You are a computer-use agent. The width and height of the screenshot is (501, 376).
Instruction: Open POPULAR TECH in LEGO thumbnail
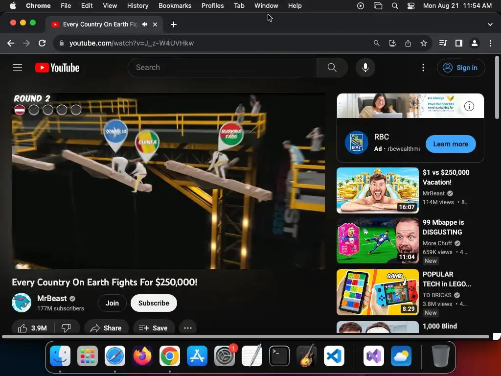(x=377, y=292)
